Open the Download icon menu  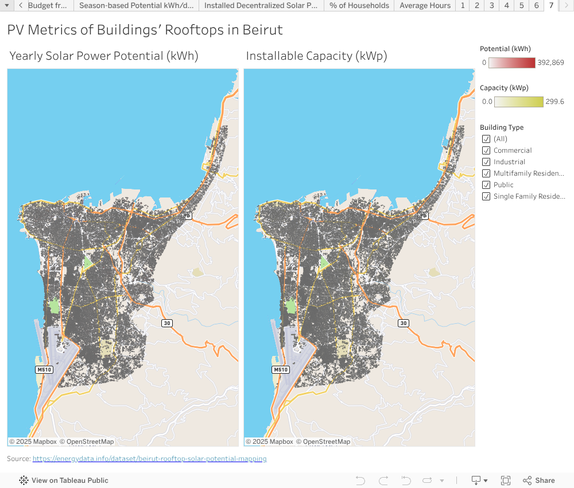tap(479, 481)
